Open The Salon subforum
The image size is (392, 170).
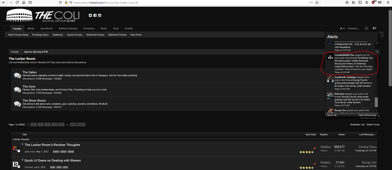(30, 72)
